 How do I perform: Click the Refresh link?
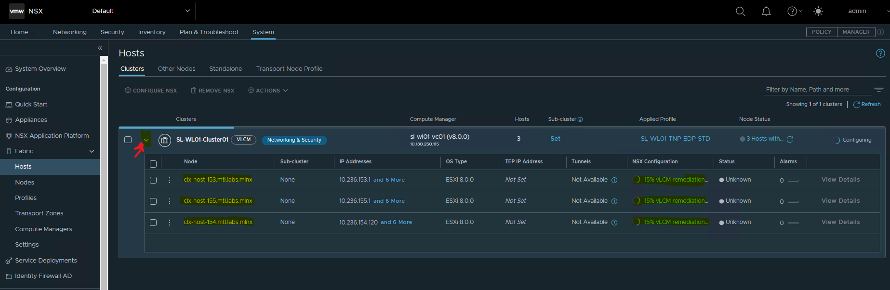pos(867,105)
